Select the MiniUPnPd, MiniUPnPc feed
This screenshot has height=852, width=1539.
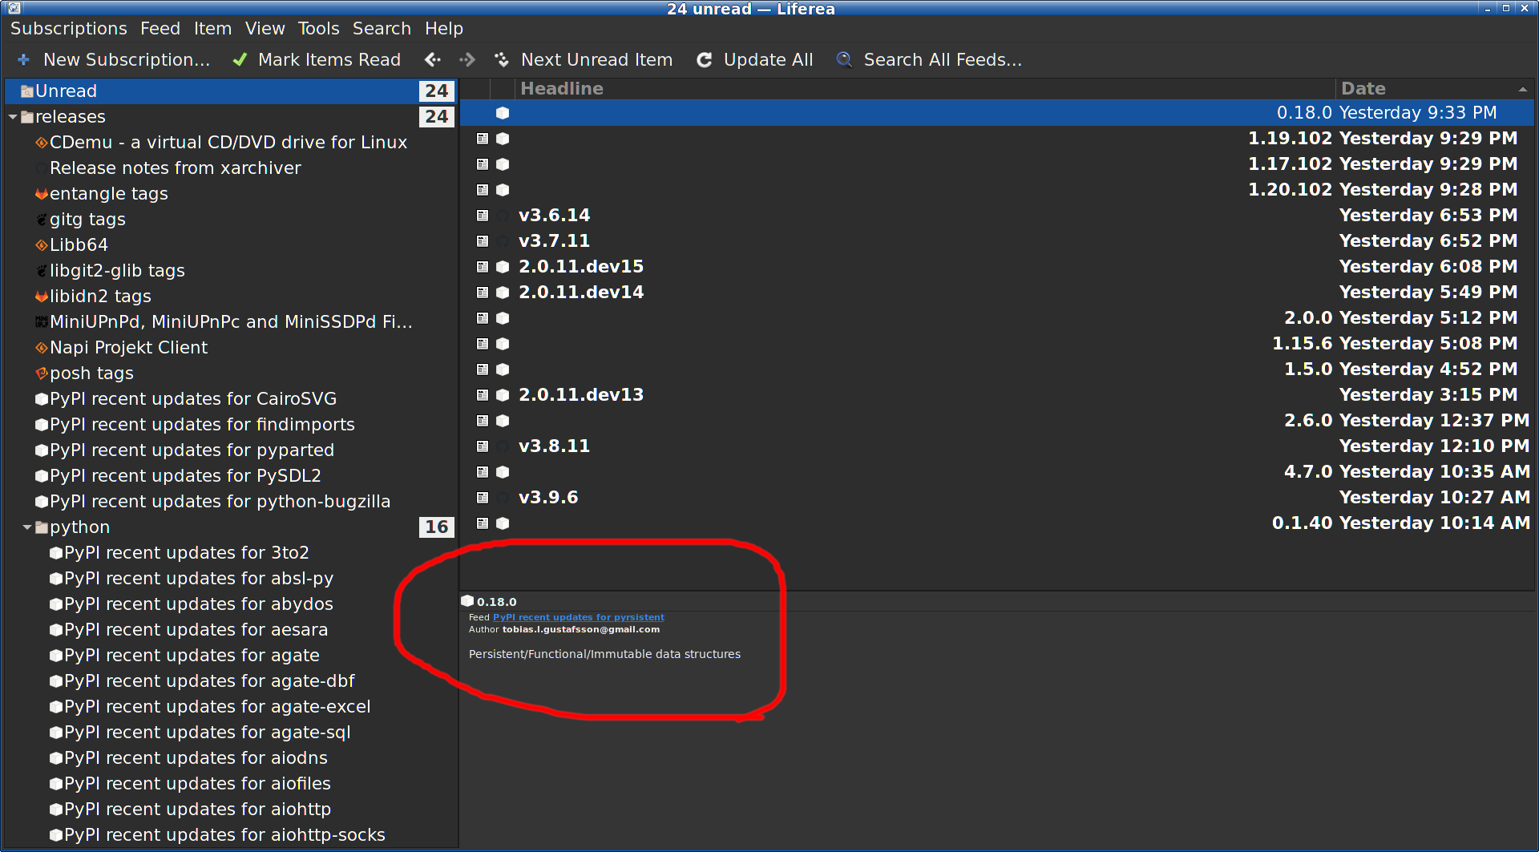click(x=231, y=322)
